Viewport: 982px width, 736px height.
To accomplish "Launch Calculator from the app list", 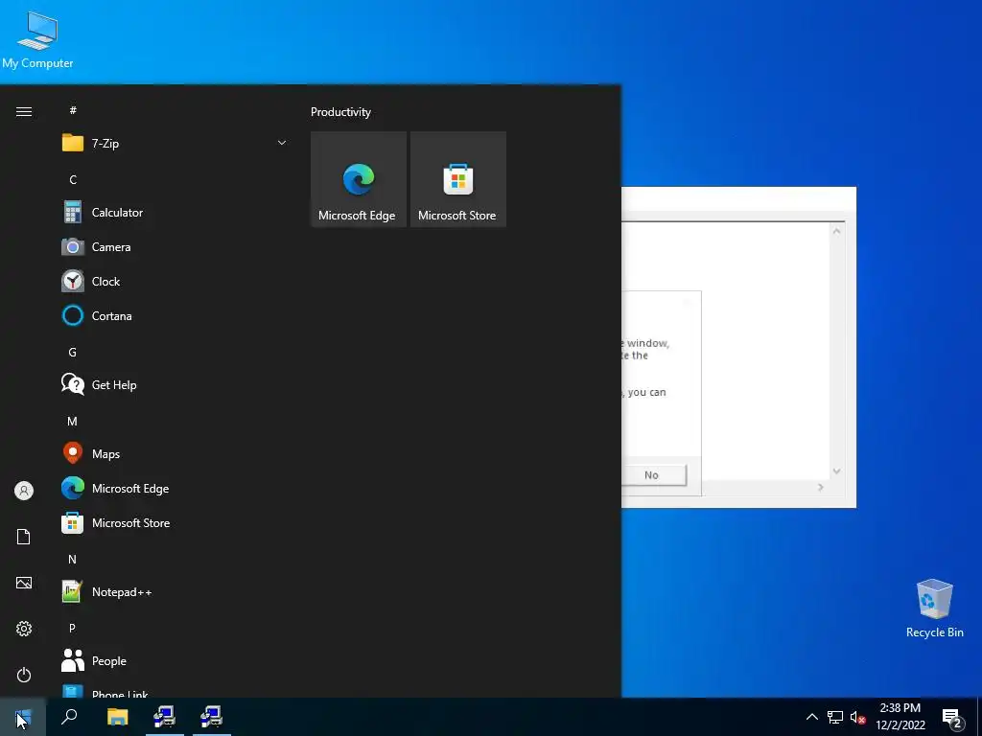I will 174,212.
